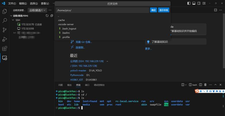This screenshot has width=225, height=116.
Task: Open the Extensions view
Action: 4,48
